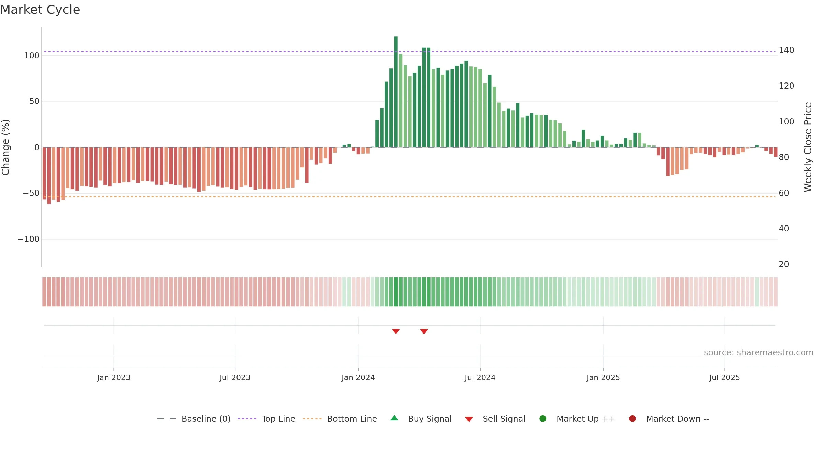Click the gray dashed Baseline (0) legend marker
825x464 pixels.
[x=167, y=419]
